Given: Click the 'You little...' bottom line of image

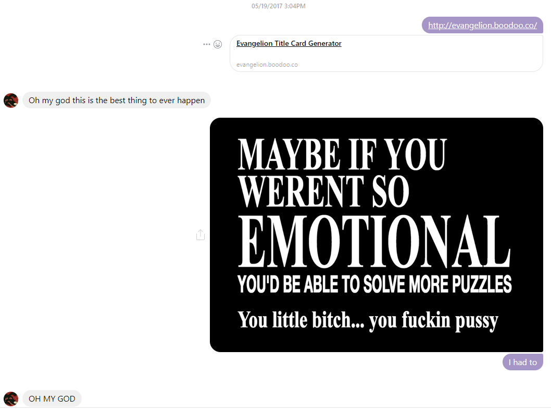Looking at the screenshot, I should (368, 320).
